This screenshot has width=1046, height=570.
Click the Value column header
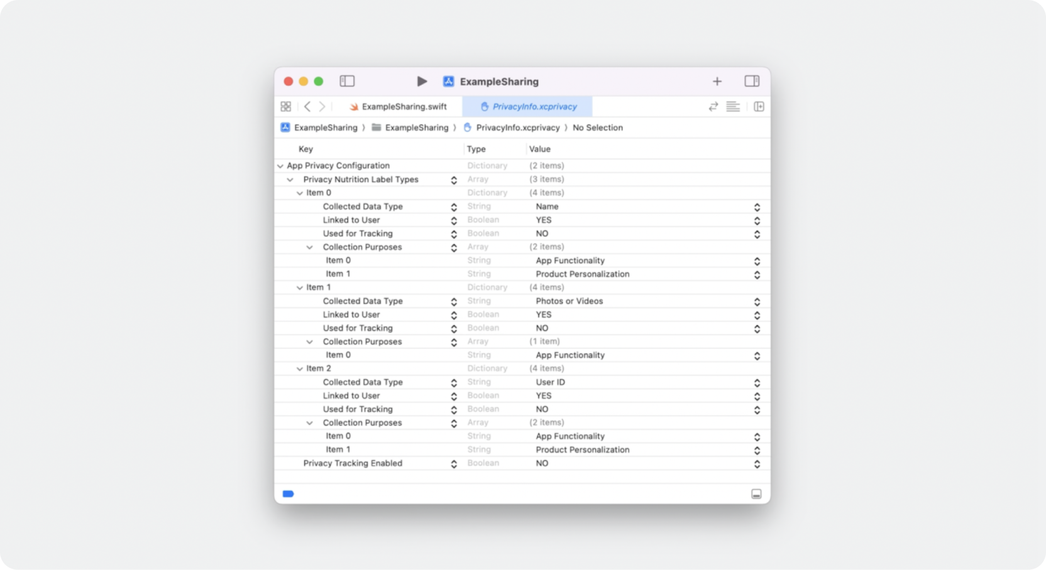point(540,149)
